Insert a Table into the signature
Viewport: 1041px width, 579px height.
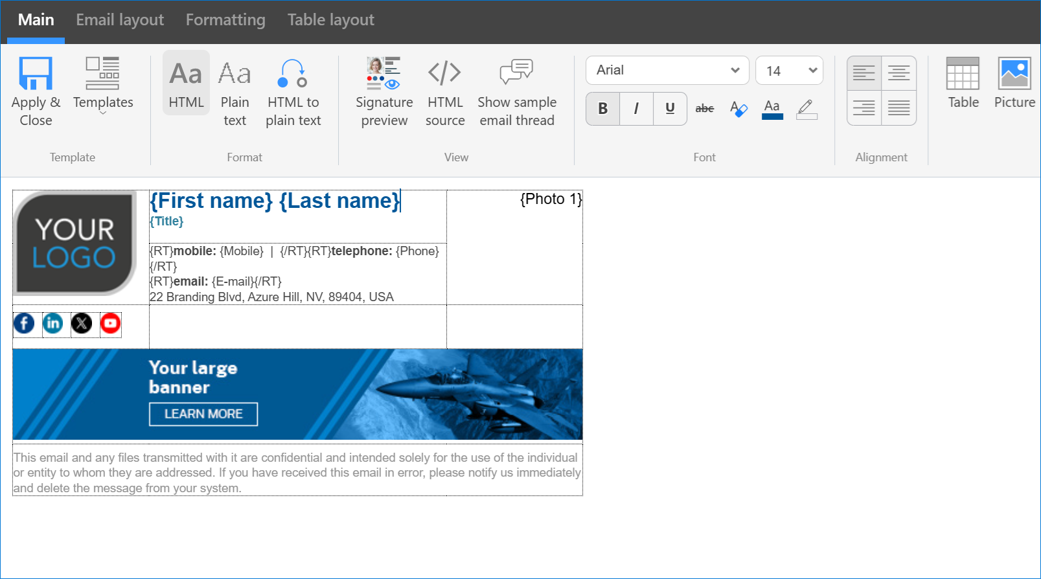click(x=963, y=83)
